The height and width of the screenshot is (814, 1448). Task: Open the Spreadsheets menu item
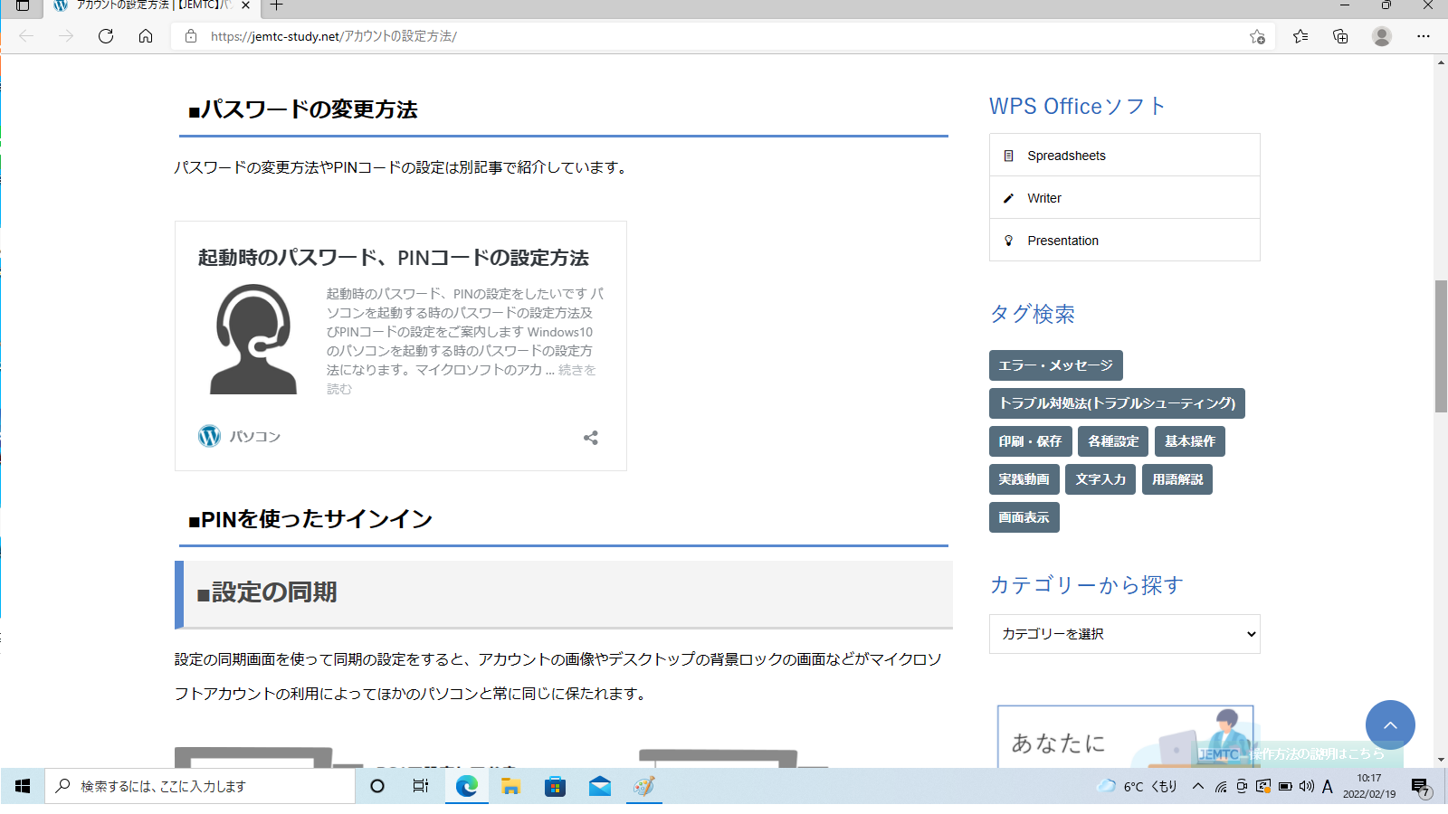coord(1066,156)
